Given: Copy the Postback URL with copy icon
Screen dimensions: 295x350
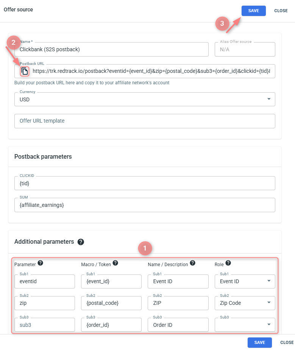Looking at the screenshot, I should (x=25, y=71).
